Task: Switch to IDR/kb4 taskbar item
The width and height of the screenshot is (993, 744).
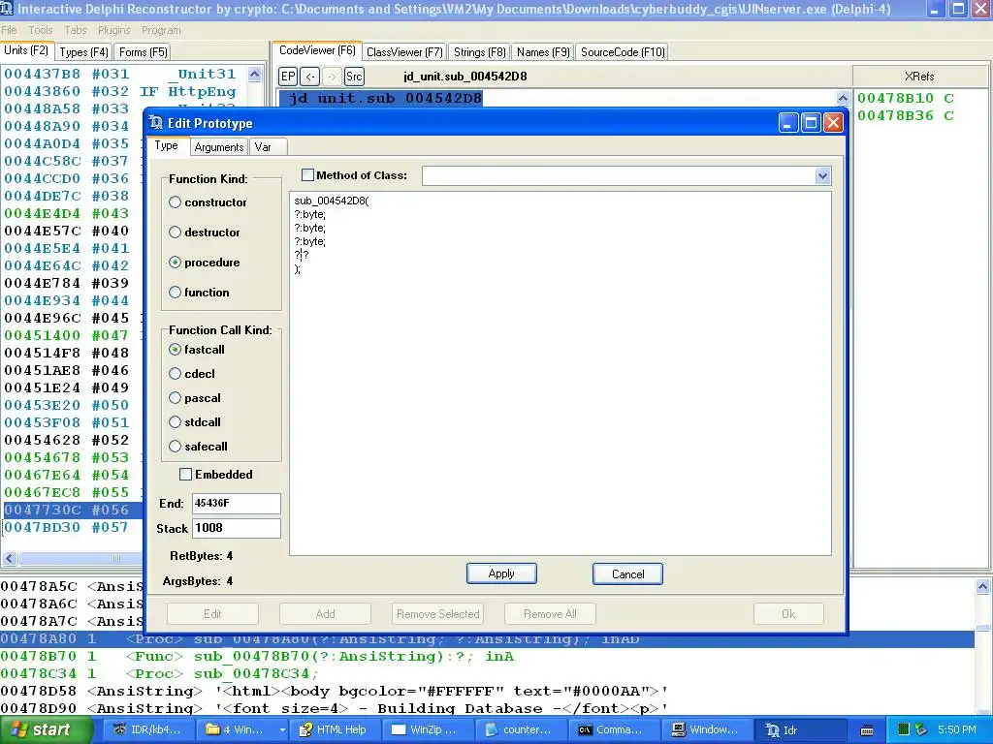Action: [x=147, y=730]
